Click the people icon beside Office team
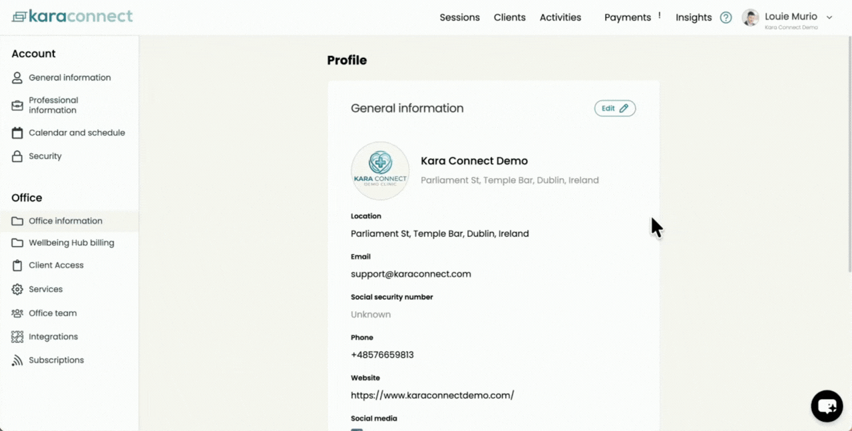The height and width of the screenshot is (431, 852). (x=17, y=313)
